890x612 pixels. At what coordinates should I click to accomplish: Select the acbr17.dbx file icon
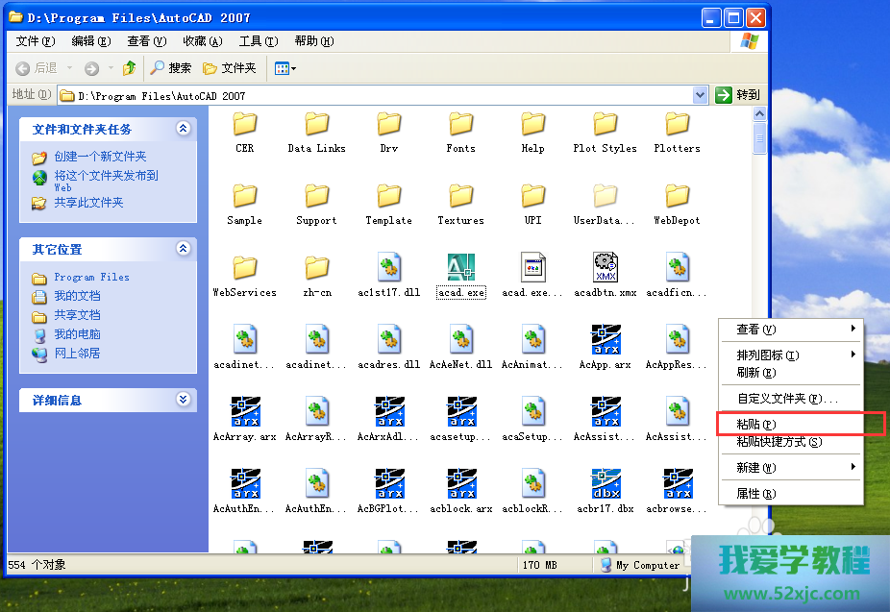pyautogui.click(x=605, y=484)
